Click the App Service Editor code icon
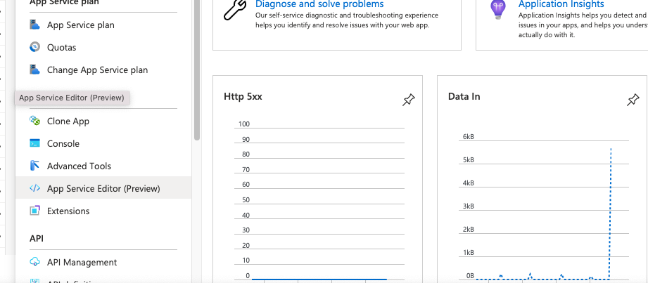Viewport: 648px width, 283px height. tap(34, 188)
